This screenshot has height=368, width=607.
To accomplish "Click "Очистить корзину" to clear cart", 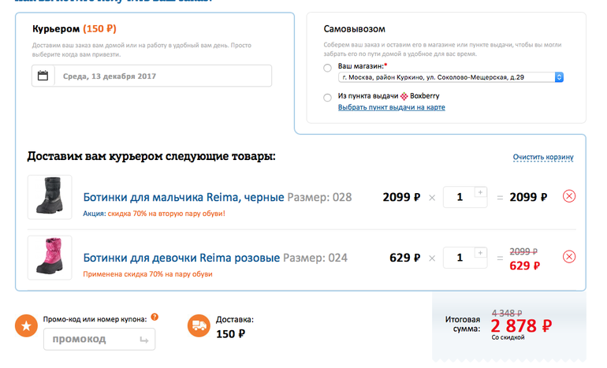I will click(543, 157).
